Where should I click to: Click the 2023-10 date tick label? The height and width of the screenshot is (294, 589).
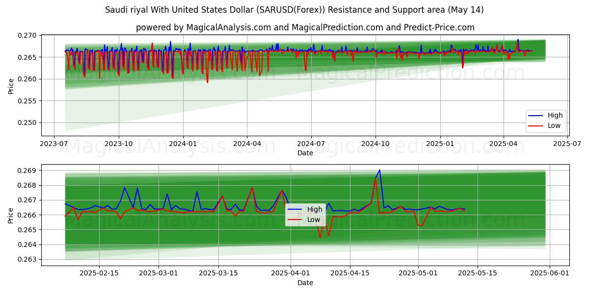[119, 144]
